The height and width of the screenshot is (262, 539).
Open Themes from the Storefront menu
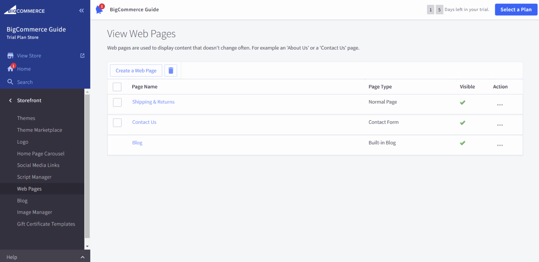click(26, 118)
